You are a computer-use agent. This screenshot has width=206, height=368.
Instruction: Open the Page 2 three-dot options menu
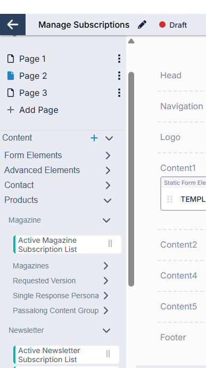tap(119, 76)
